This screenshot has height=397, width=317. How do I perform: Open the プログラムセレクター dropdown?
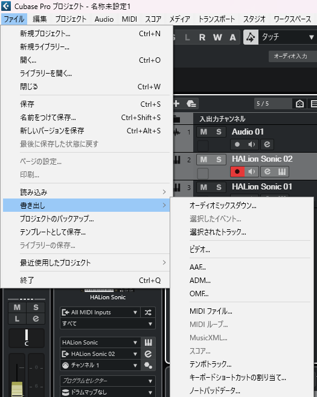(107, 381)
